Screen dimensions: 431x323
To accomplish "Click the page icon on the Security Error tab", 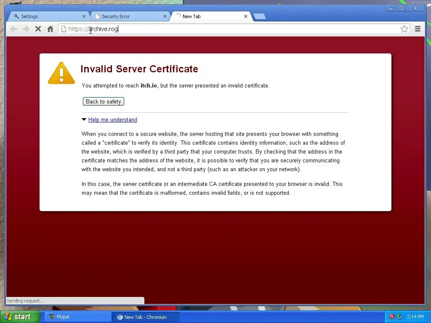I will coord(97,16).
